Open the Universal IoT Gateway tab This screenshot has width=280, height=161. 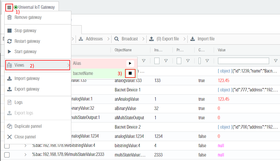pyautogui.click(x=36, y=7)
